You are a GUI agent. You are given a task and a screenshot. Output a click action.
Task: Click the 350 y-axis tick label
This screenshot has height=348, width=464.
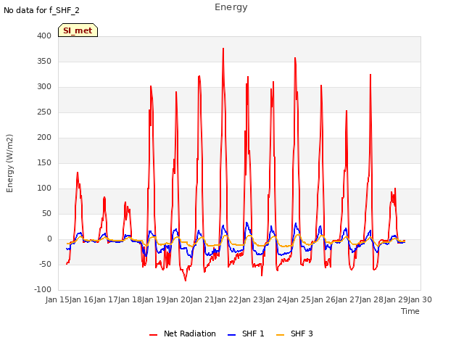[x=44, y=61]
